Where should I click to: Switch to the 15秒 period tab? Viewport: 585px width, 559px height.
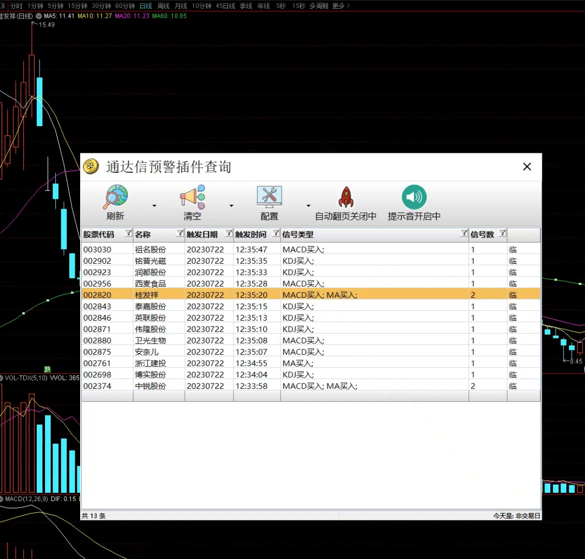298,5
